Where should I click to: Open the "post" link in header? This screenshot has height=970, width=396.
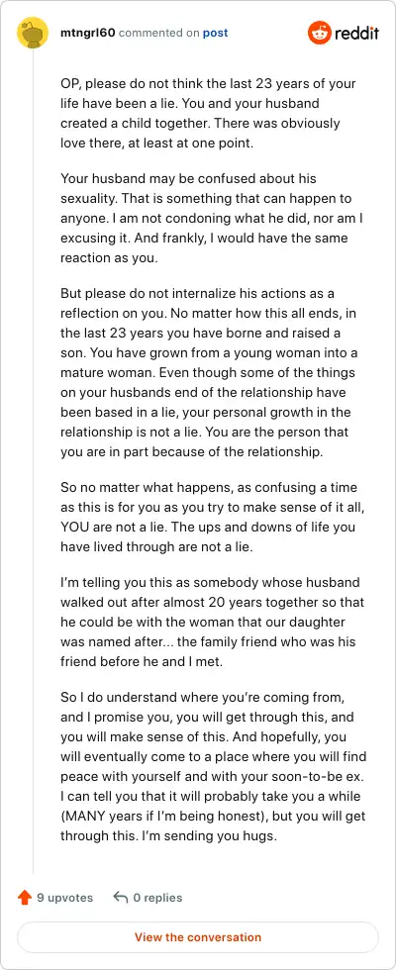click(x=216, y=33)
